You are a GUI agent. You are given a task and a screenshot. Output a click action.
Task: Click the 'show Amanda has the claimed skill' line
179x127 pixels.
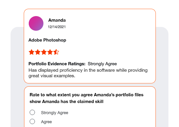tap(67, 102)
